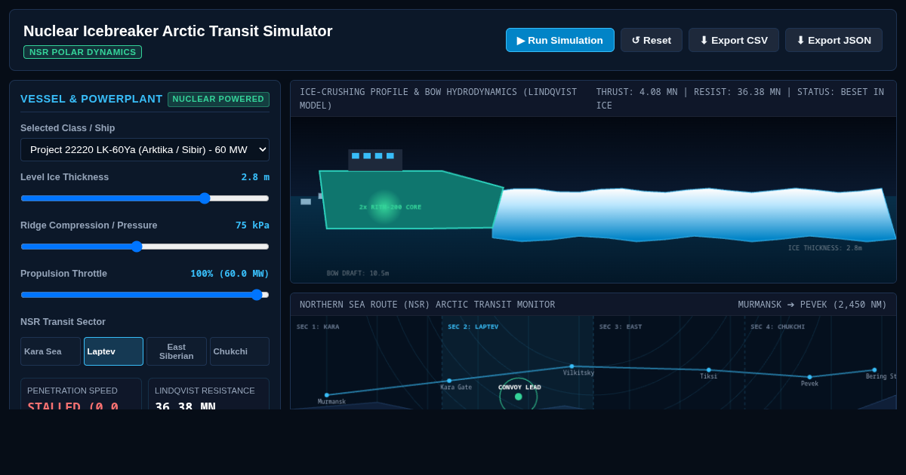Click the VESSEL & POWERPLANT heading
The image size is (906, 475).
coord(91,99)
